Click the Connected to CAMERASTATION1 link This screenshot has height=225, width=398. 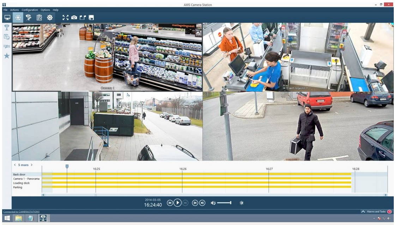[22, 212]
